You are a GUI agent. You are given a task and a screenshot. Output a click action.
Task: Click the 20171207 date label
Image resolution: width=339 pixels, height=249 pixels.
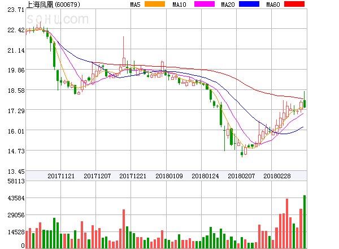(x=97, y=176)
